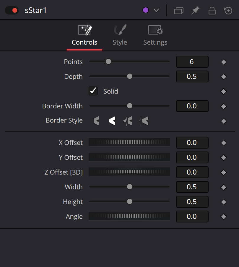Add keyframe for Points parameter
This screenshot has width=239, height=267.
[x=224, y=62]
